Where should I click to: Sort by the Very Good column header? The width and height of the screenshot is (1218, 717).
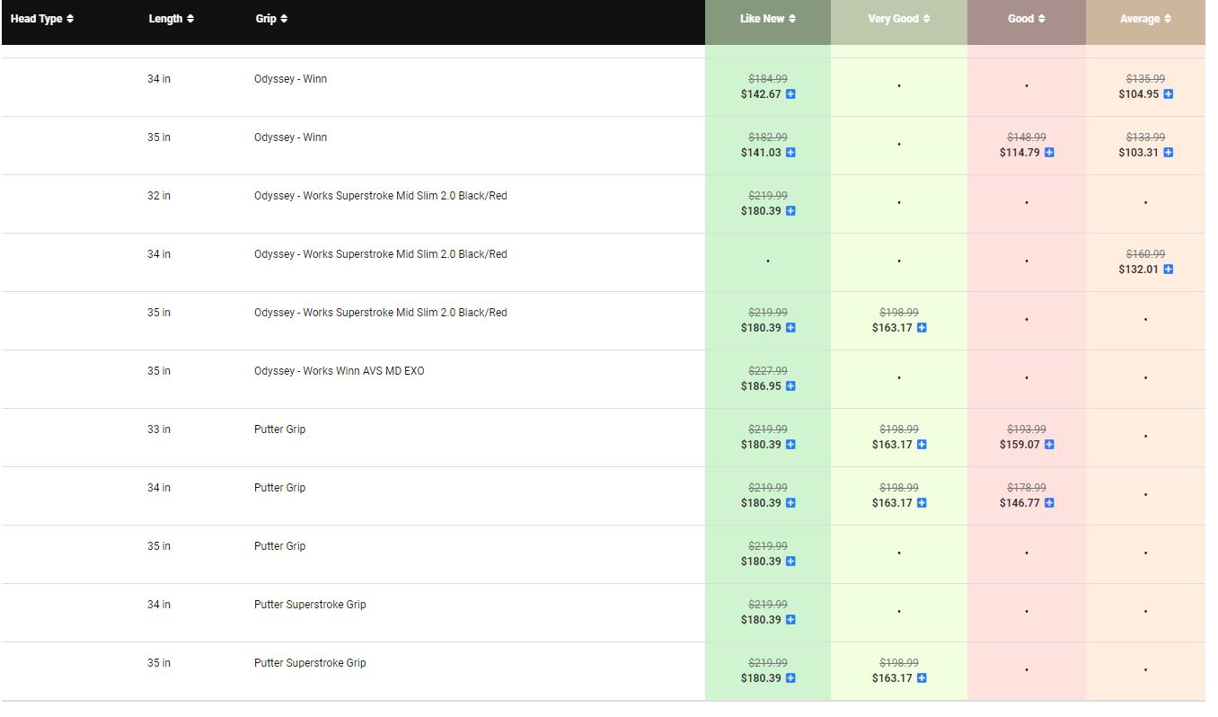tap(898, 19)
